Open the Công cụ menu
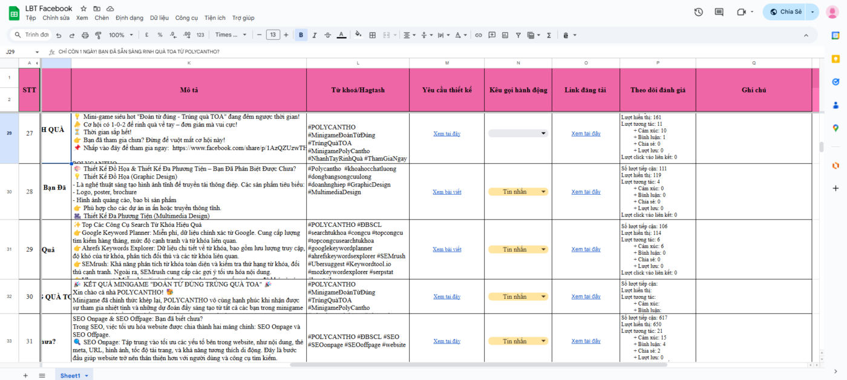Viewport: 847px width, 380px height. pyautogui.click(x=186, y=18)
